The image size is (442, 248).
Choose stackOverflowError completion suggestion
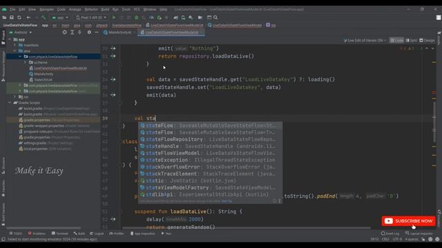(210, 167)
